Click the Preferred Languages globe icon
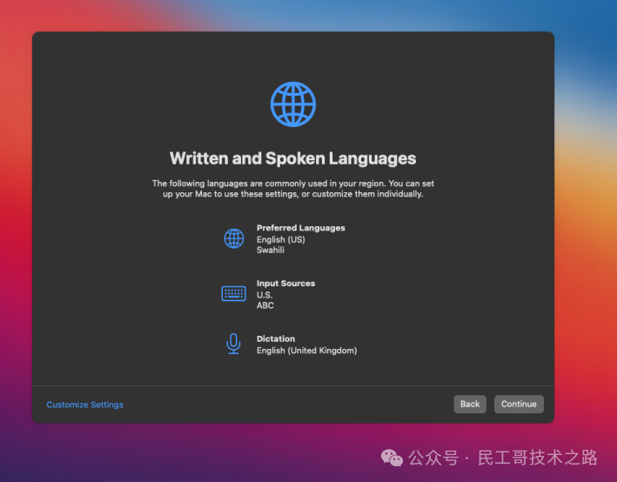The image size is (617, 482). click(234, 238)
